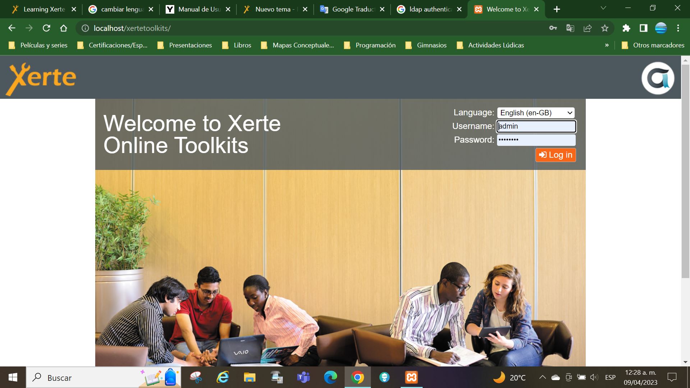Open the Chrome profile avatar

click(661, 28)
